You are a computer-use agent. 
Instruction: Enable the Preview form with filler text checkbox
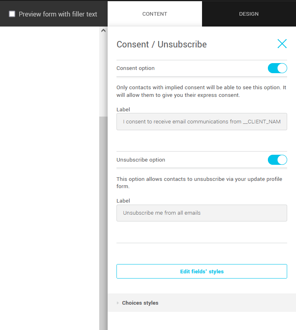coord(12,13)
